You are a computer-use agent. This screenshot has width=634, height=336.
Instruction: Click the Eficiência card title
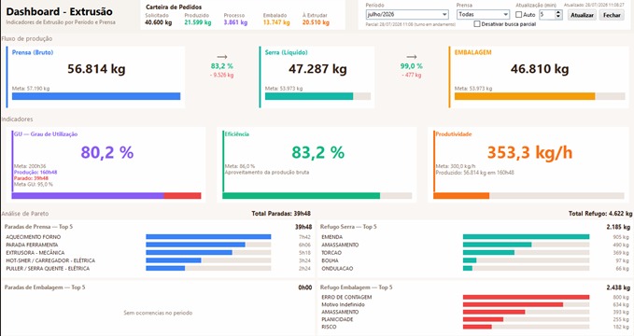(x=237, y=134)
